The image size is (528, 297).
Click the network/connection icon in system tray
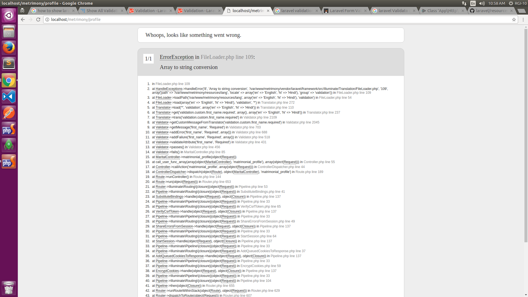coord(464,3)
